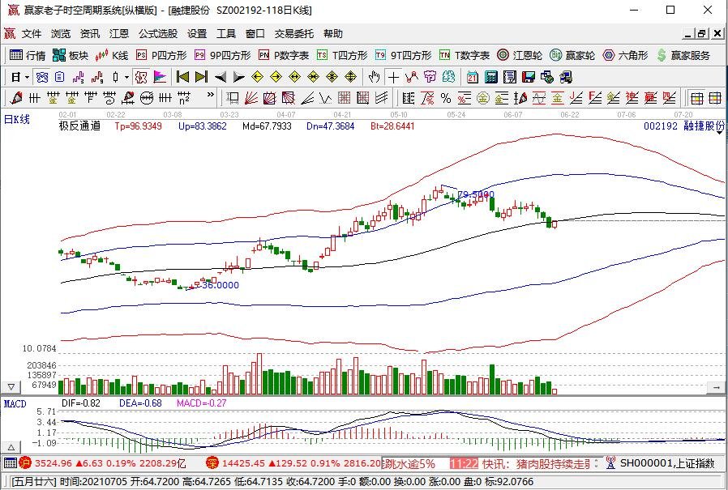728x490 pixels.
Task: Click the n² scale tool icon
Action: pyautogui.click(x=184, y=98)
